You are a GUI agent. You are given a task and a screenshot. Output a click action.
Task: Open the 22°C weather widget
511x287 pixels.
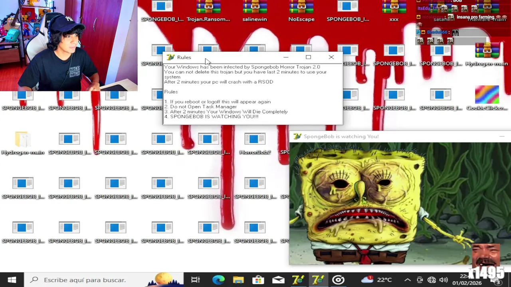pos(377,280)
